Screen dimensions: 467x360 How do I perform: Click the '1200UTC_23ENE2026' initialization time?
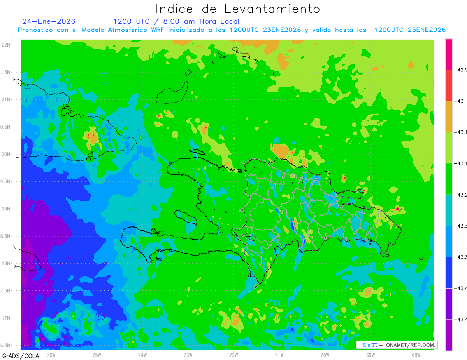point(265,30)
